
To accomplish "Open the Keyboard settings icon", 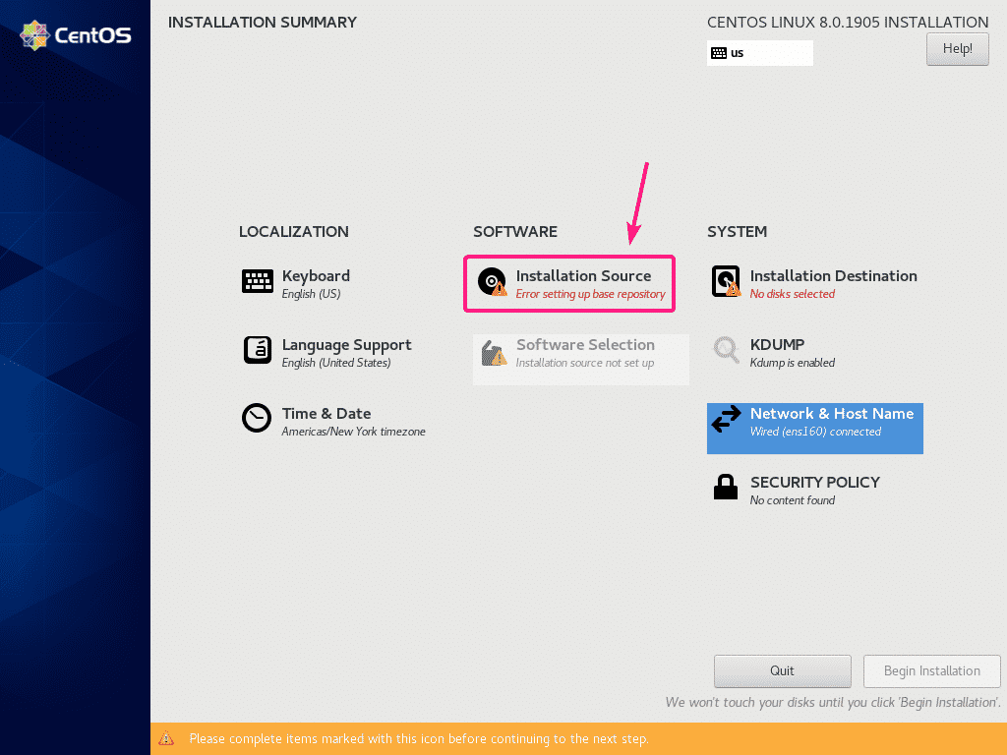I will (257, 282).
